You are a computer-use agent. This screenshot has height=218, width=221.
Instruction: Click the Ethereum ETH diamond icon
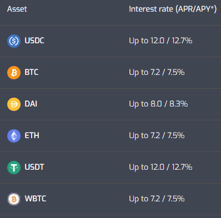14,136
